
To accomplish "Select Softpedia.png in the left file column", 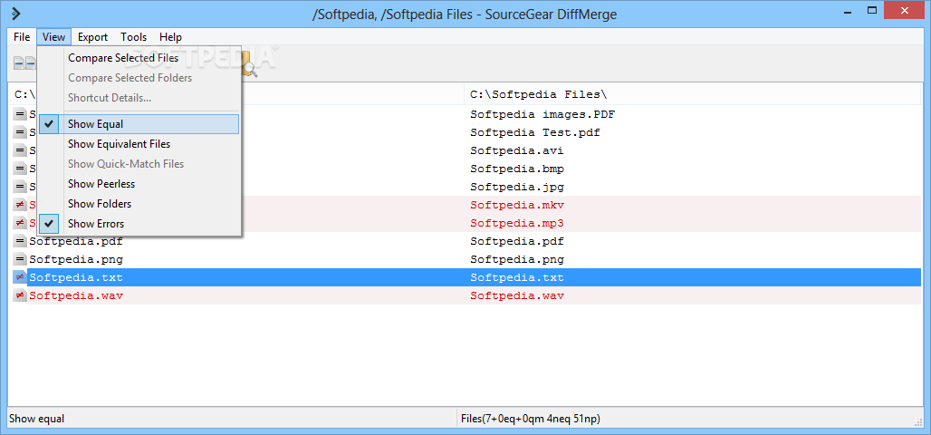I will [76, 259].
